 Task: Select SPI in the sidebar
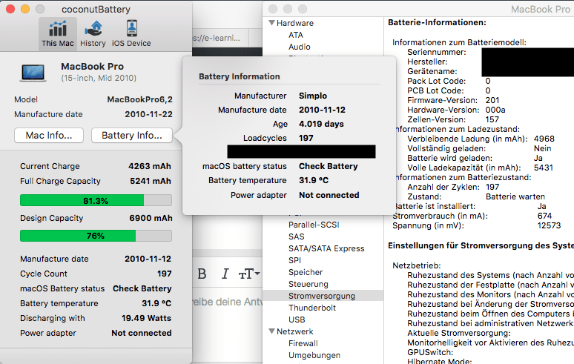pyautogui.click(x=294, y=260)
